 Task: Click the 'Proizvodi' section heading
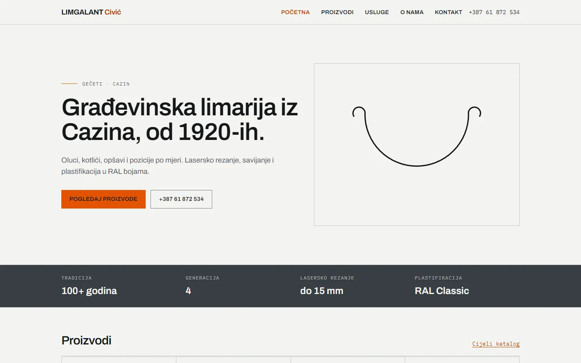pyautogui.click(x=86, y=340)
